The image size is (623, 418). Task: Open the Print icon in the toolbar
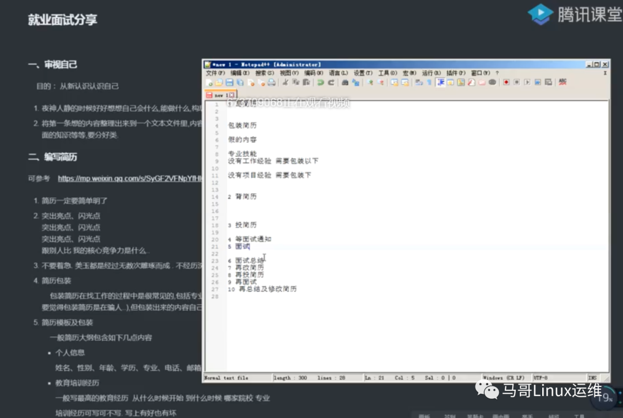(x=273, y=82)
